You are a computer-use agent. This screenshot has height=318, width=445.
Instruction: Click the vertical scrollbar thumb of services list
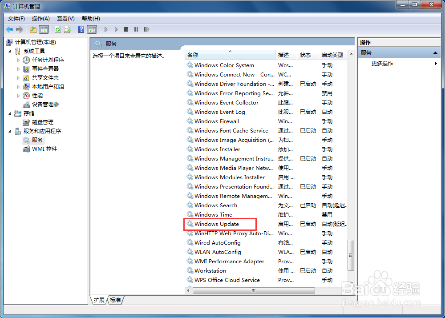point(351,255)
